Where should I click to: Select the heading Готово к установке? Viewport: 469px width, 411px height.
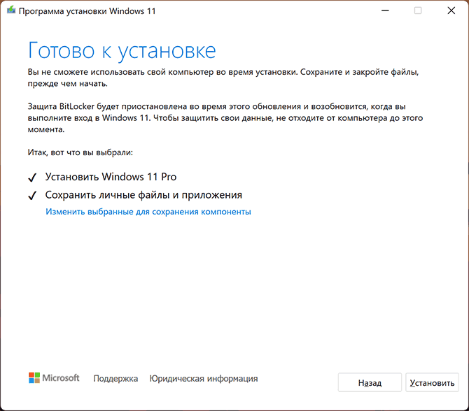122,51
